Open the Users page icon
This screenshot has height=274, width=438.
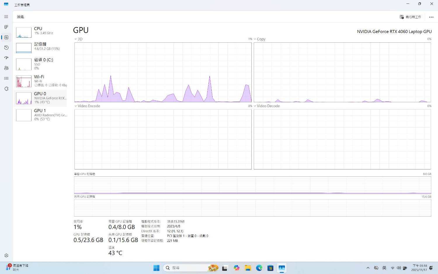pos(6,68)
